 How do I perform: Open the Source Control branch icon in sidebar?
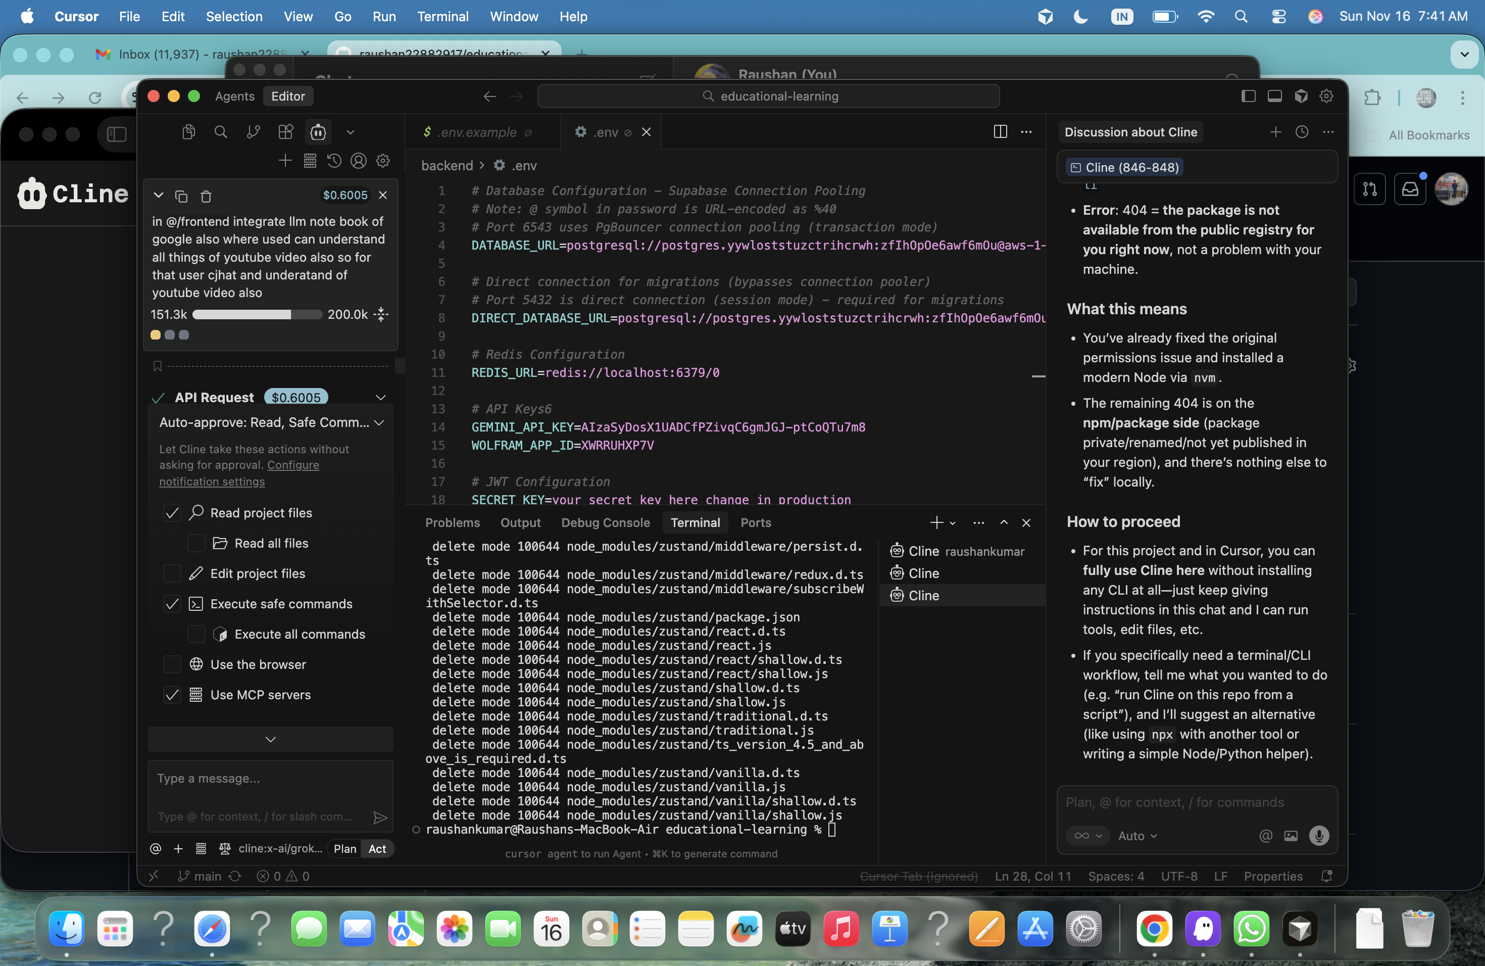tap(253, 132)
